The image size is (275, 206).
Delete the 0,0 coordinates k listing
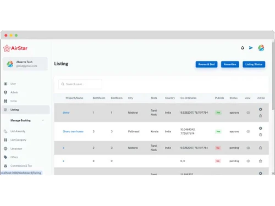[x=260, y=161]
